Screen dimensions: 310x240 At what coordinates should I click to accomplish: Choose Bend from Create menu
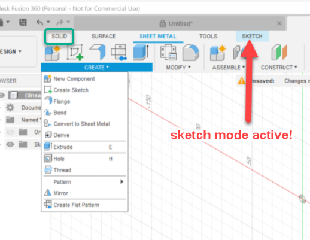coord(85,113)
